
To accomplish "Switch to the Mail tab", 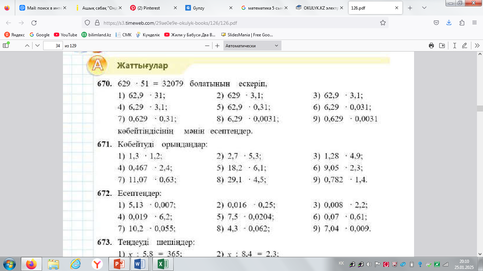I will pyautogui.click(x=43, y=8).
